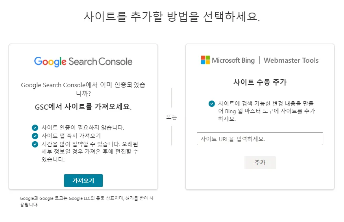
Task: Click the 또는 divider label
Action: click(x=172, y=117)
